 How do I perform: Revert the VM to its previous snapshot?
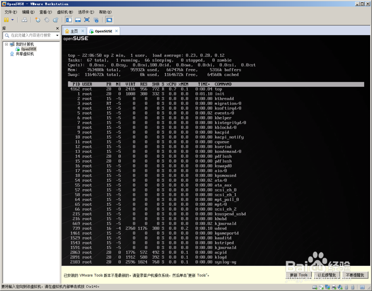pyautogui.click(x=47, y=20)
